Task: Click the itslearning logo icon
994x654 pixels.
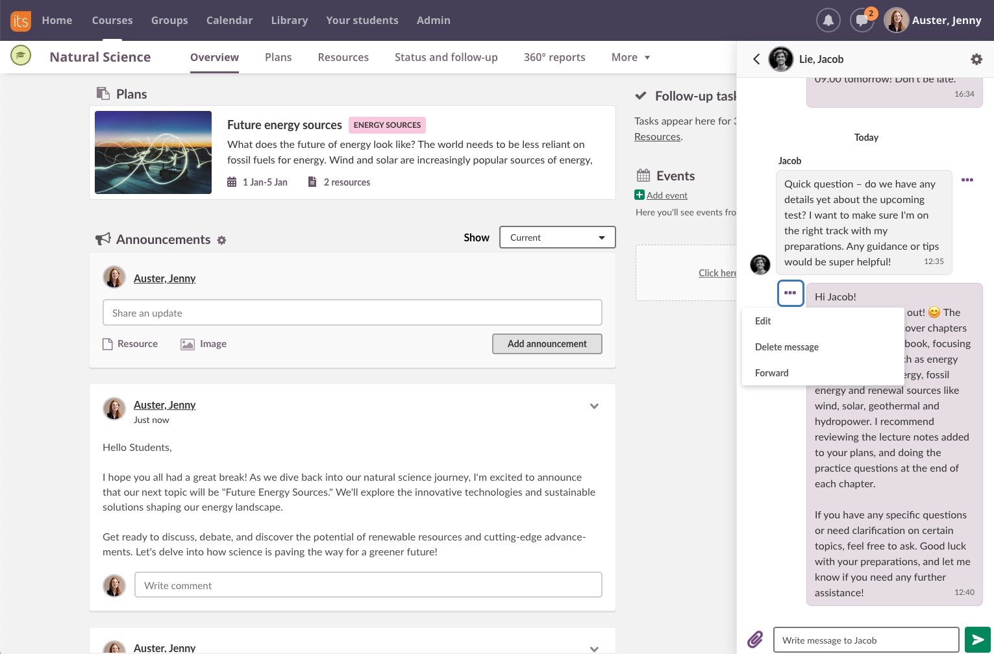Action: point(20,21)
